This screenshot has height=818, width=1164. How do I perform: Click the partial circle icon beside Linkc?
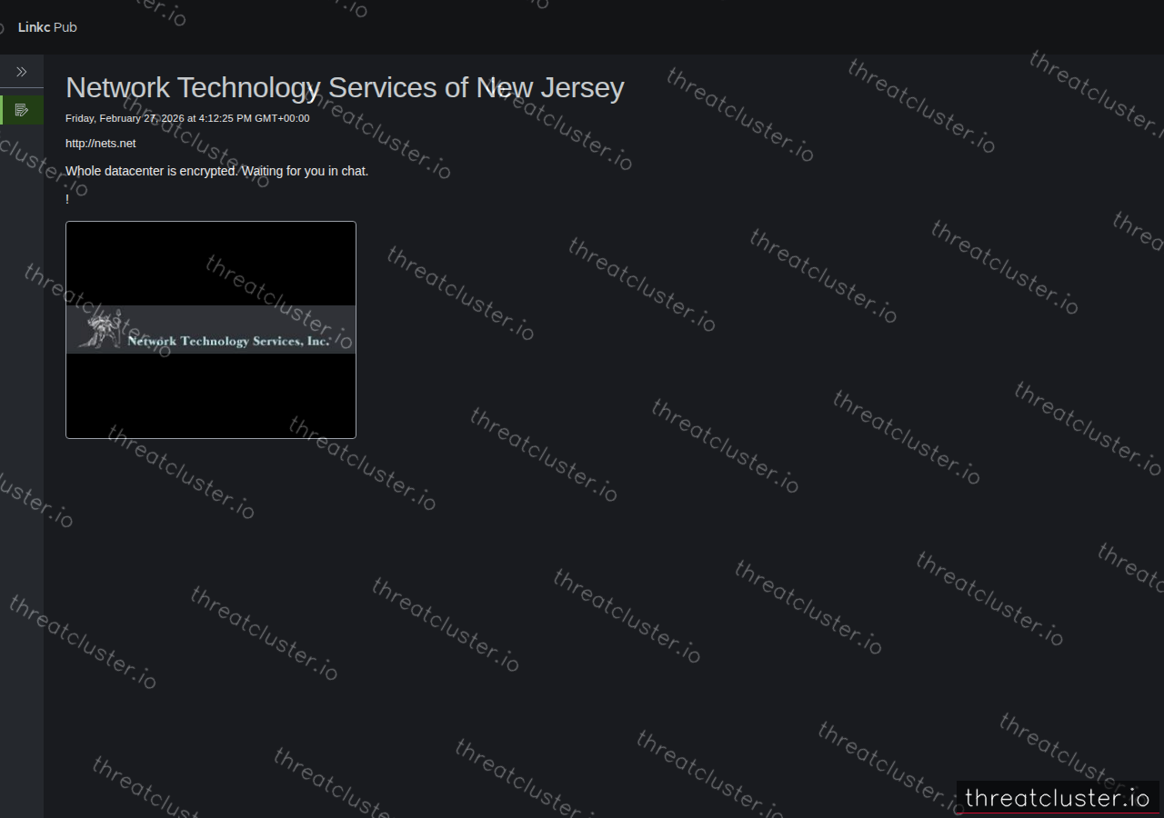(2, 28)
